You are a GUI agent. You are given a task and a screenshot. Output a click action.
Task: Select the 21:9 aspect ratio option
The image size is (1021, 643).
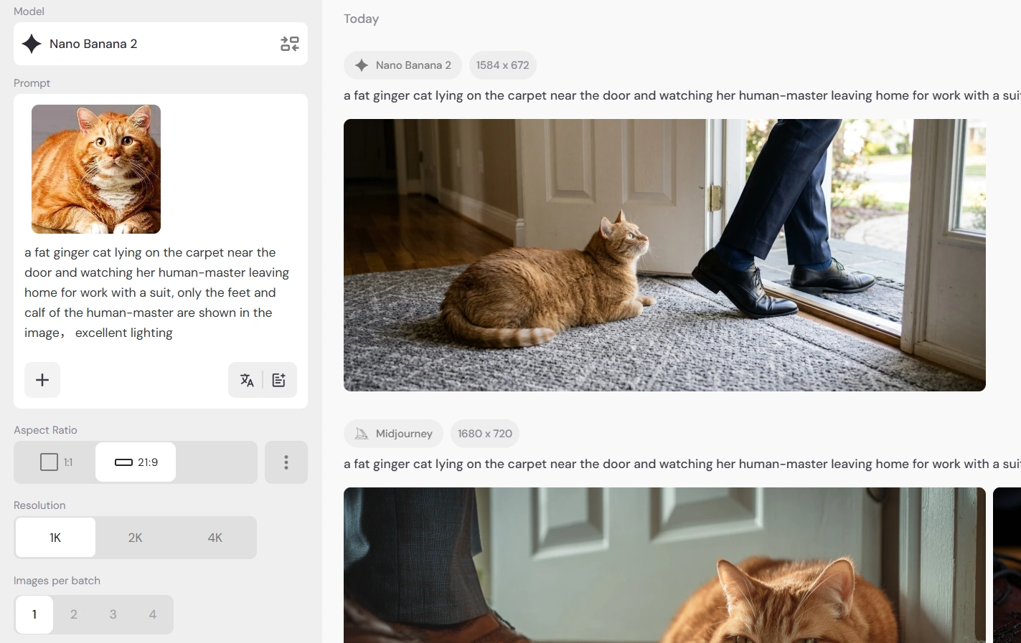(135, 462)
